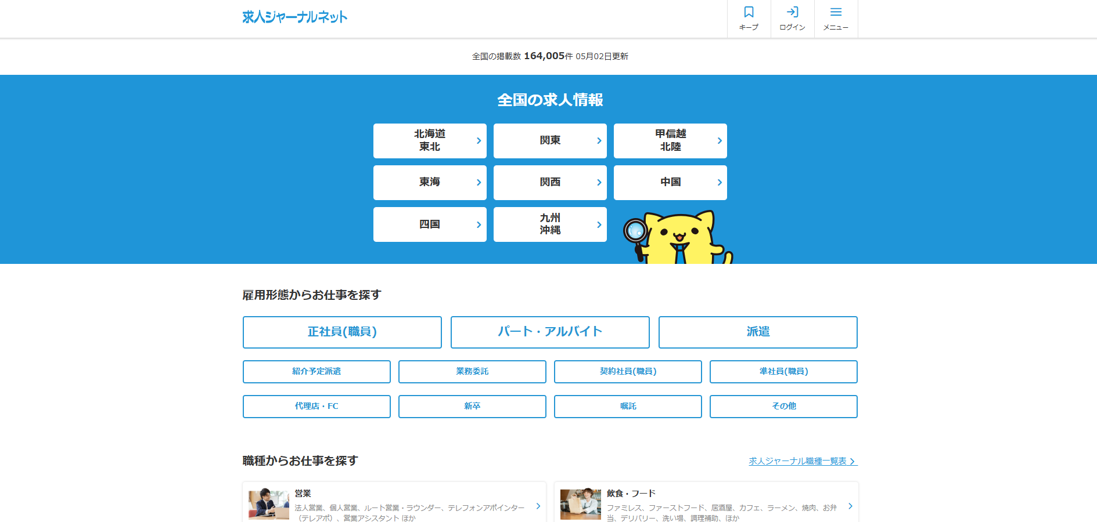The height and width of the screenshot is (522, 1097).
Task: Open the 飲食・フード category thumbnail image
Action: [580, 503]
